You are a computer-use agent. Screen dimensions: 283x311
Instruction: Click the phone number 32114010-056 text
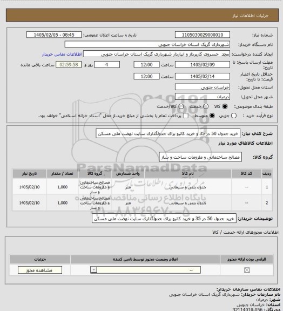click(x=247, y=309)
